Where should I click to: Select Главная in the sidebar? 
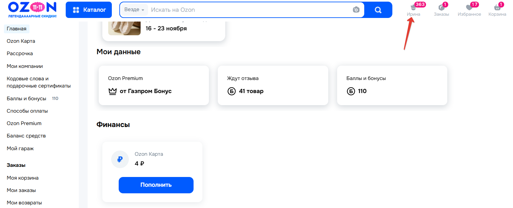17,29
